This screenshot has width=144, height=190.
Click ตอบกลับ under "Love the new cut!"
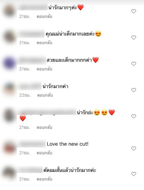coord(44,153)
